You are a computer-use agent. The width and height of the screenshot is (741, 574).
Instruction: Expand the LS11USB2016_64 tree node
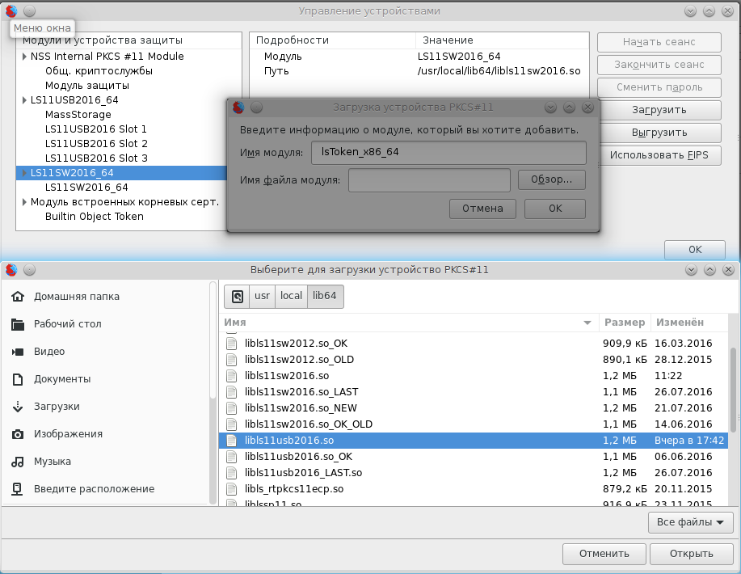click(24, 100)
